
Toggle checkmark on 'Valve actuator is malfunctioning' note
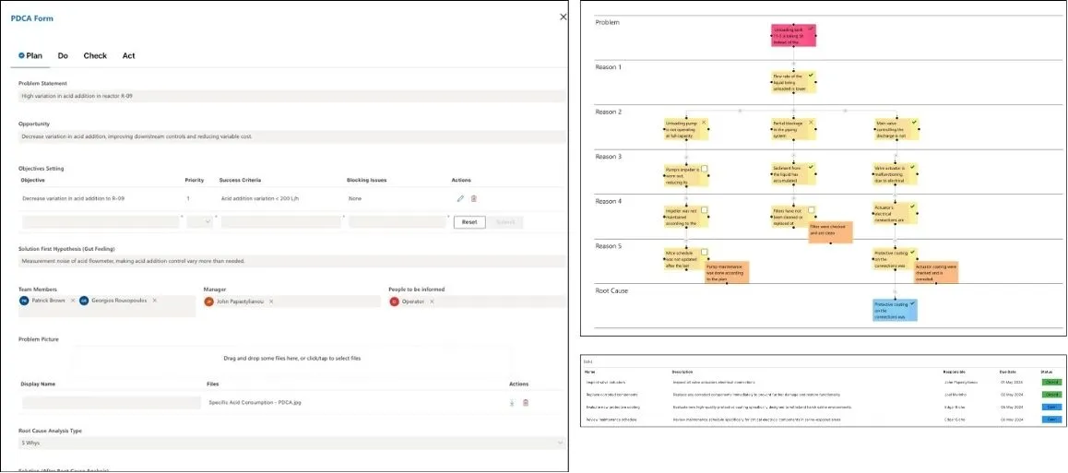[x=913, y=167]
